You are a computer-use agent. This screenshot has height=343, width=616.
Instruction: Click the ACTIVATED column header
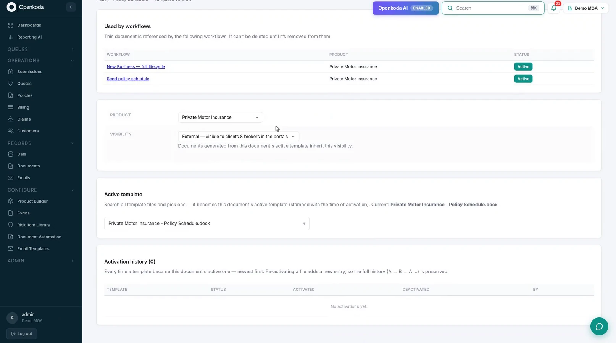[304, 290]
